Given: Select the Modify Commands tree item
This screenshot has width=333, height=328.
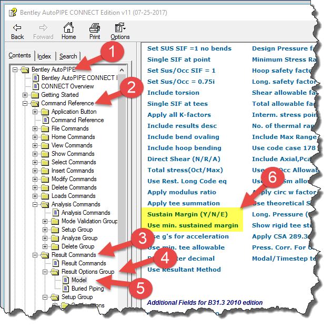Looking at the screenshot, I should [74, 179].
